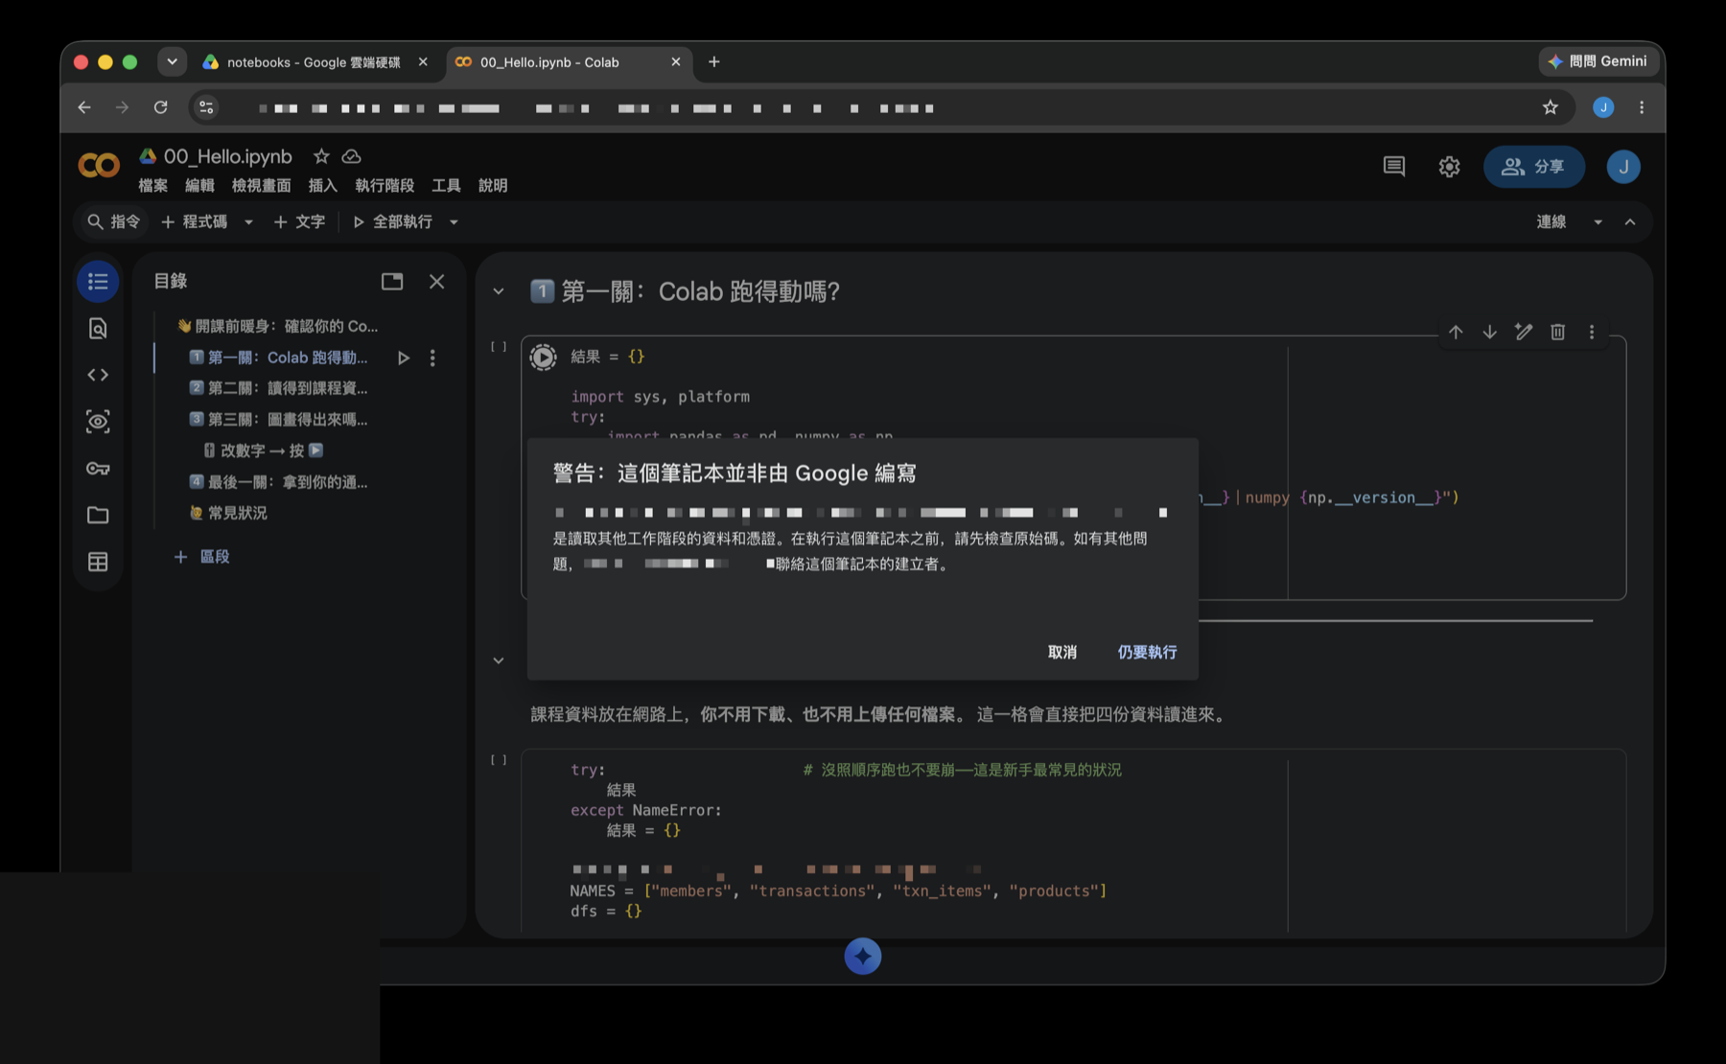Add a new 程式碼 cell
The height and width of the screenshot is (1064, 1726).
click(x=195, y=222)
